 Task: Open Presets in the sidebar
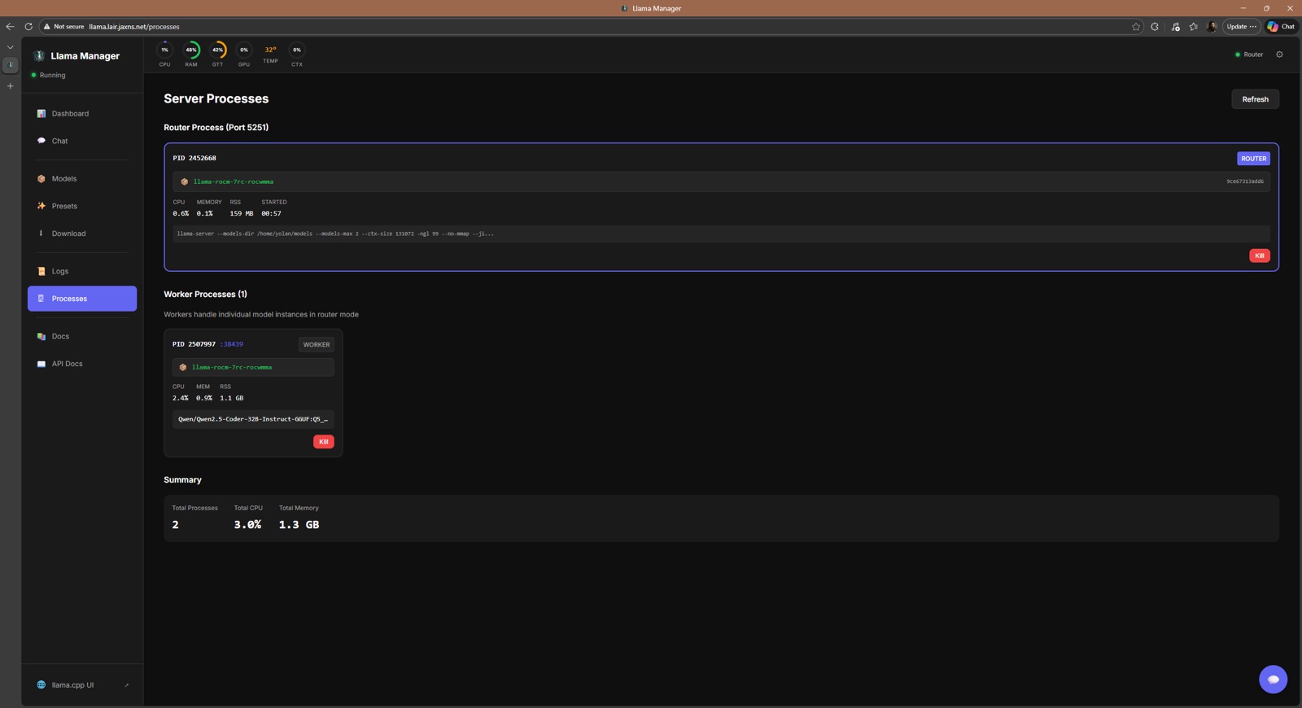point(82,206)
